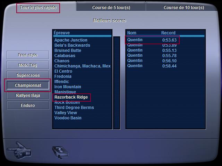This screenshot has width=222, height=166.
Task: Pick Voodoo Basin from the list
Action: tap(68, 118)
